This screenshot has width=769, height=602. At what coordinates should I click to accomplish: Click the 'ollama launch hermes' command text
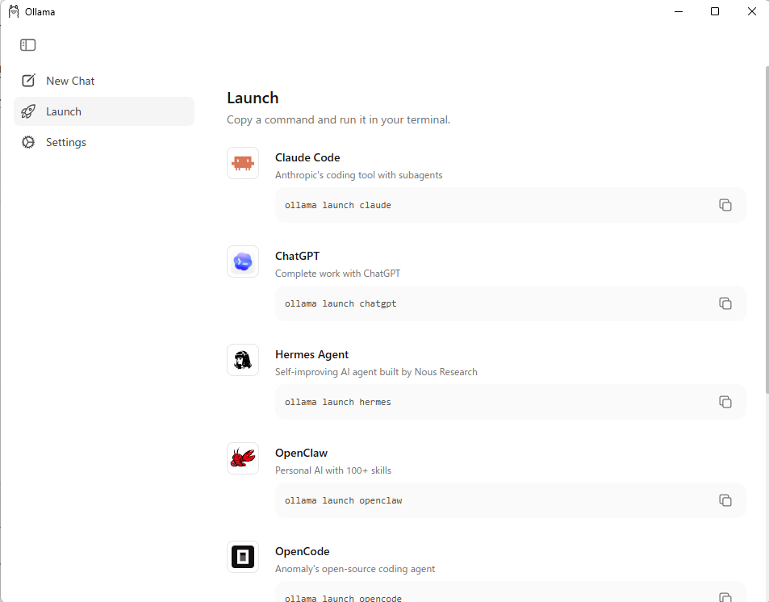click(x=338, y=402)
